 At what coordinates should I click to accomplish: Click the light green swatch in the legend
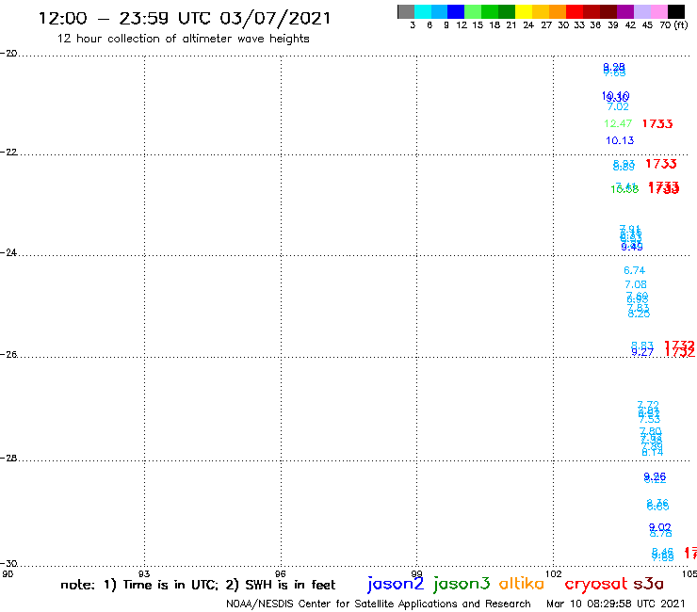474,12
